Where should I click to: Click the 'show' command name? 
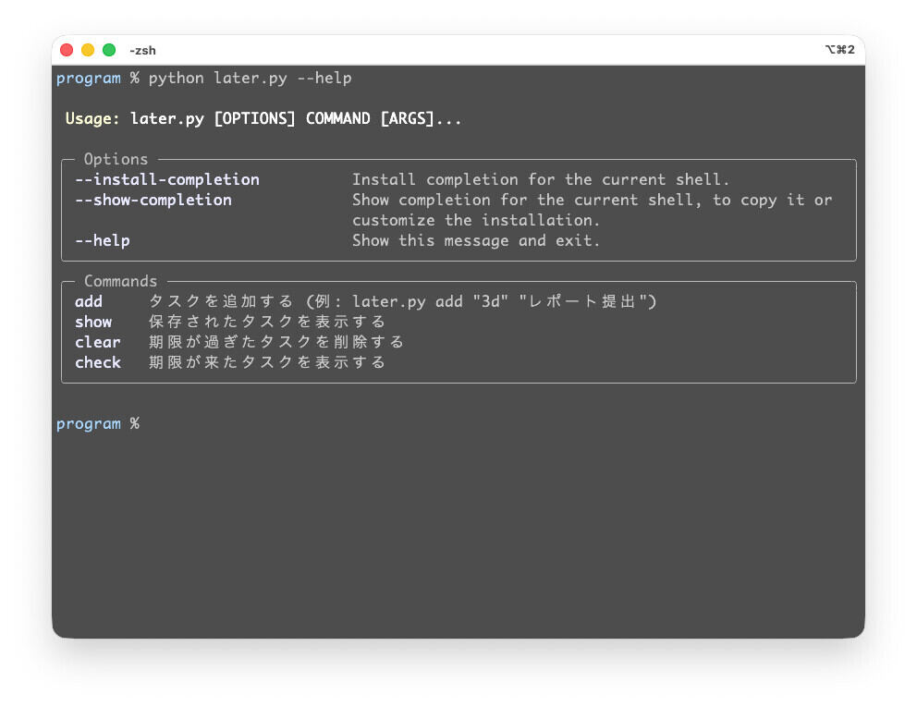coord(93,323)
